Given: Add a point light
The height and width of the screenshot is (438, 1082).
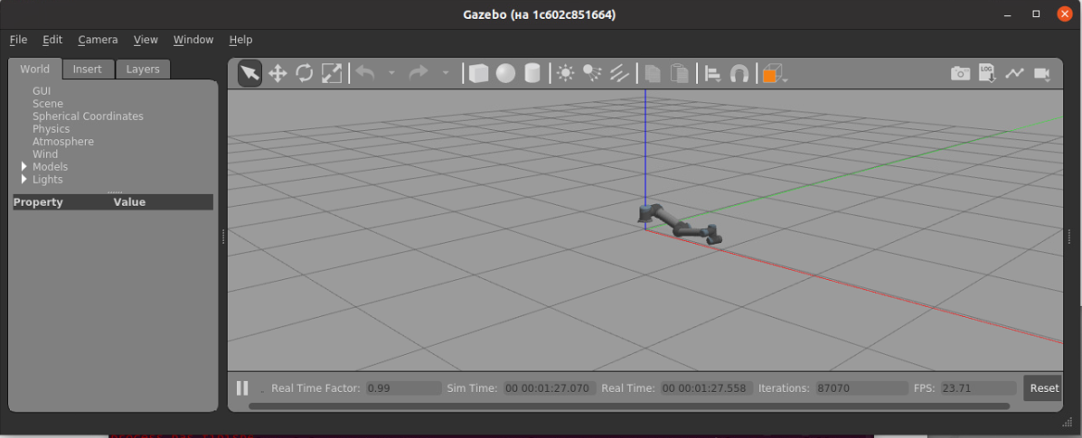Looking at the screenshot, I should click(566, 73).
